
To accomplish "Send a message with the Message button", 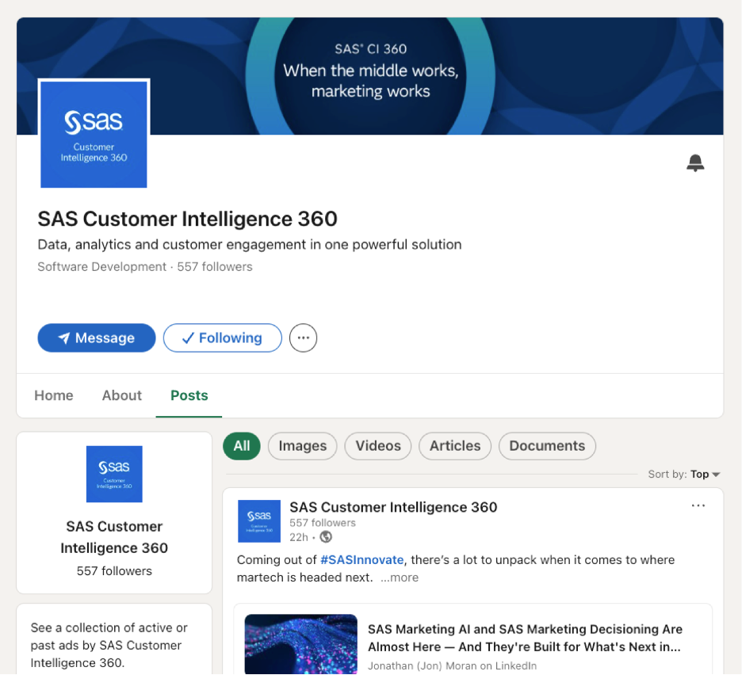I will pos(97,337).
